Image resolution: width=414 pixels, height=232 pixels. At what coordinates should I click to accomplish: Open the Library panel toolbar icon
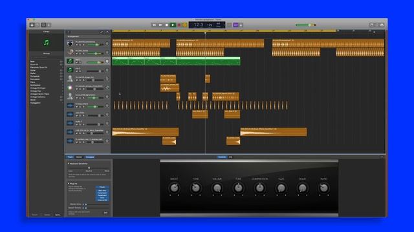32,25
